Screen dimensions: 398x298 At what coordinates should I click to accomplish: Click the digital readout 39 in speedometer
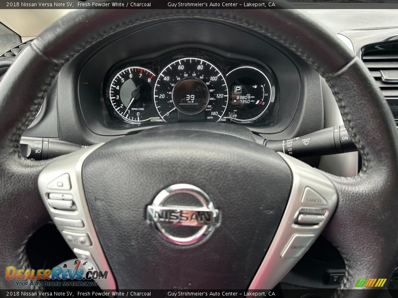(x=190, y=98)
